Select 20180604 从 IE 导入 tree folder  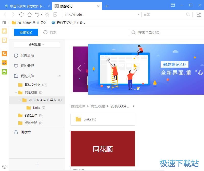[x=42, y=100]
